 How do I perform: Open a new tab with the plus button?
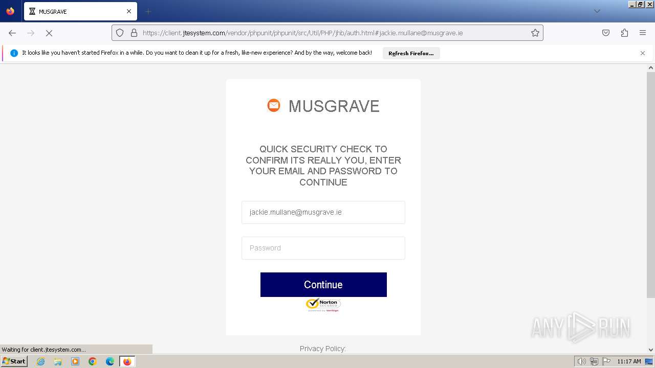[x=148, y=11]
